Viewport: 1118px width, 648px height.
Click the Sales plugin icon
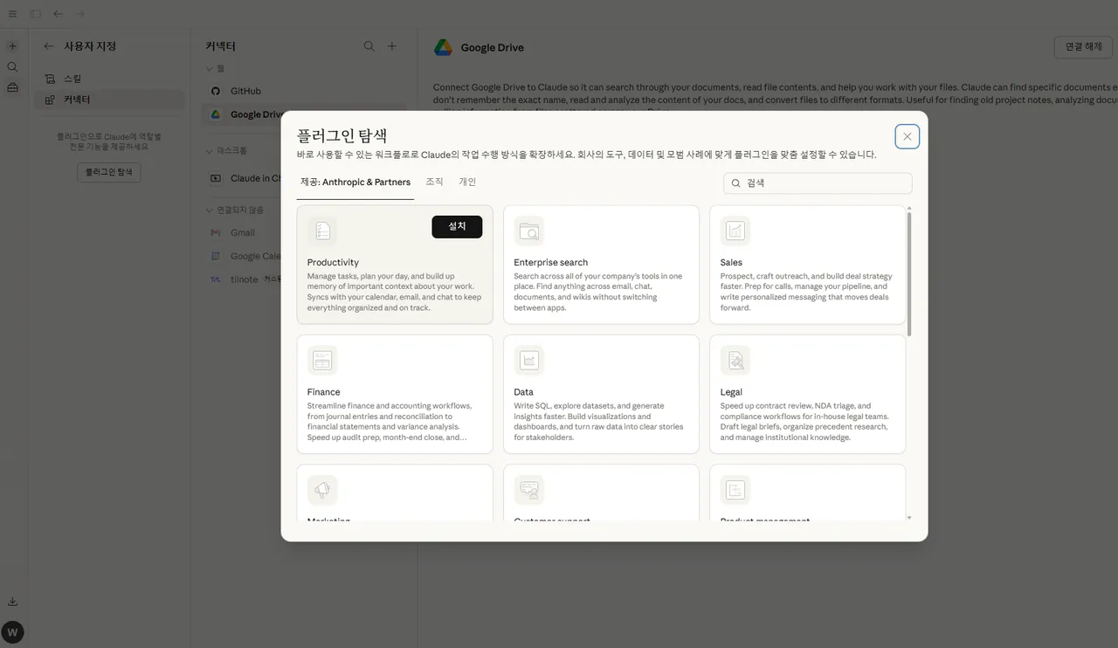735,231
